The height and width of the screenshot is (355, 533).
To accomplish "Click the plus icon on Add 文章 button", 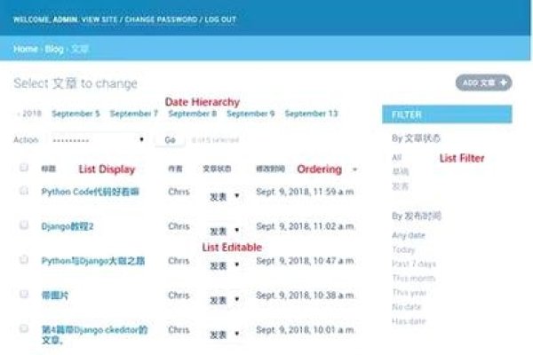I will (505, 83).
